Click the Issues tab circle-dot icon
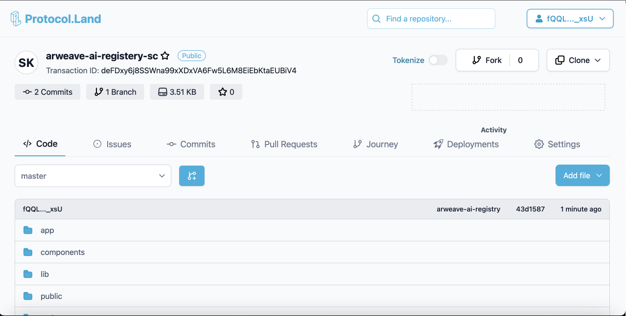This screenshot has height=316, width=626. click(97, 144)
